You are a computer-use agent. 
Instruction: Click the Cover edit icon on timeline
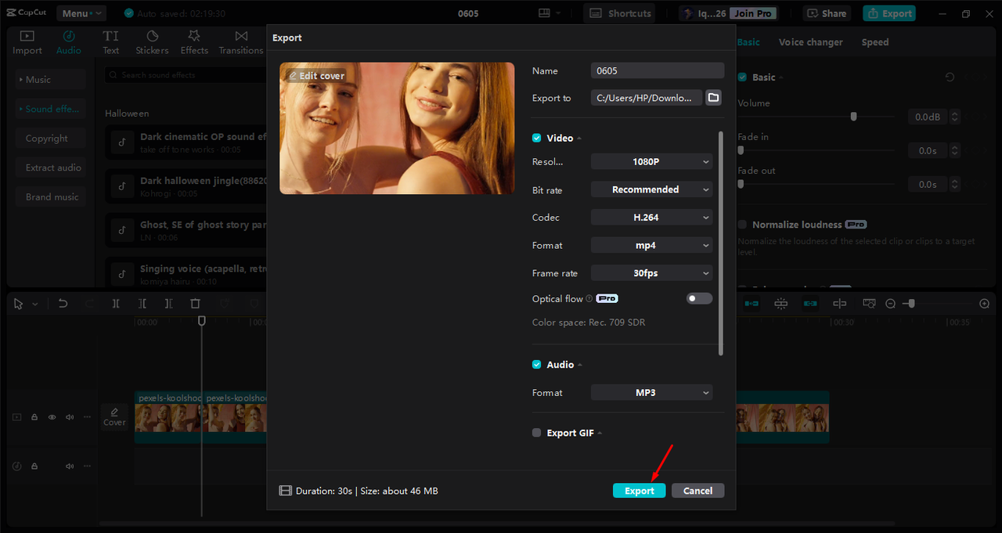pos(114,416)
